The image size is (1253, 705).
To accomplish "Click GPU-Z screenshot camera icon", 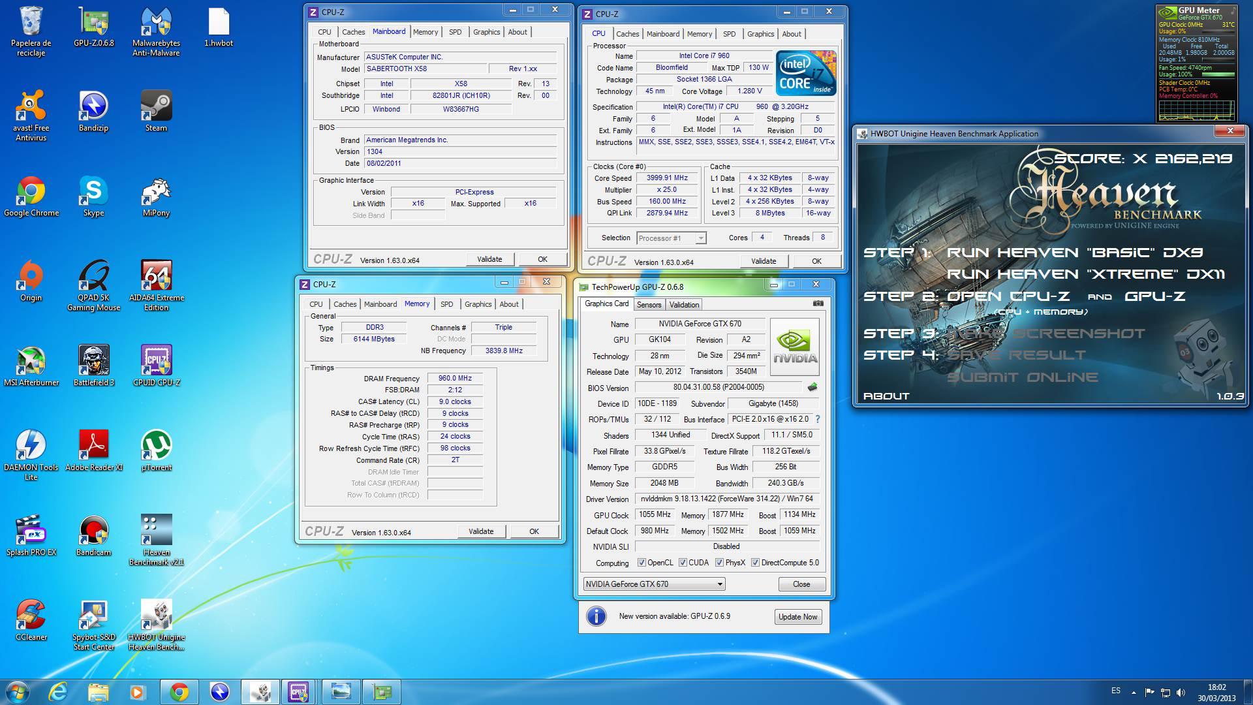I will (x=818, y=304).
